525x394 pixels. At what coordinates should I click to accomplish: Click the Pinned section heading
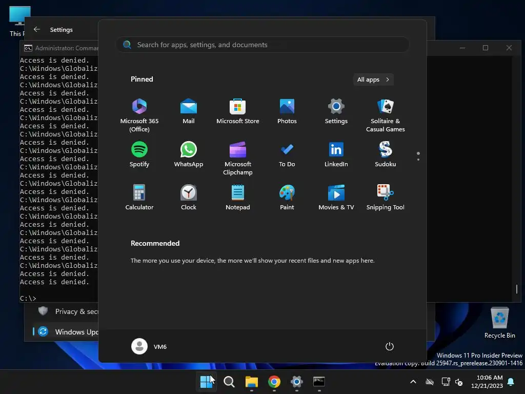pyautogui.click(x=142, y=79)
